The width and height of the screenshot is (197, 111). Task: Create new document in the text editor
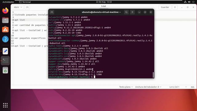tap(27, 7)
